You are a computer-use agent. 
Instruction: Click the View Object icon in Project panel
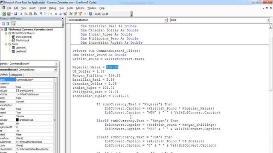coord(8,24)
